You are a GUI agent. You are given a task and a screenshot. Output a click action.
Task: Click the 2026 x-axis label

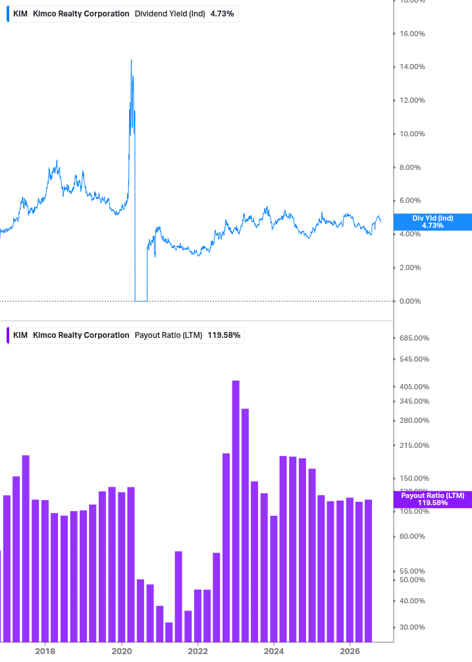(350, 651)
